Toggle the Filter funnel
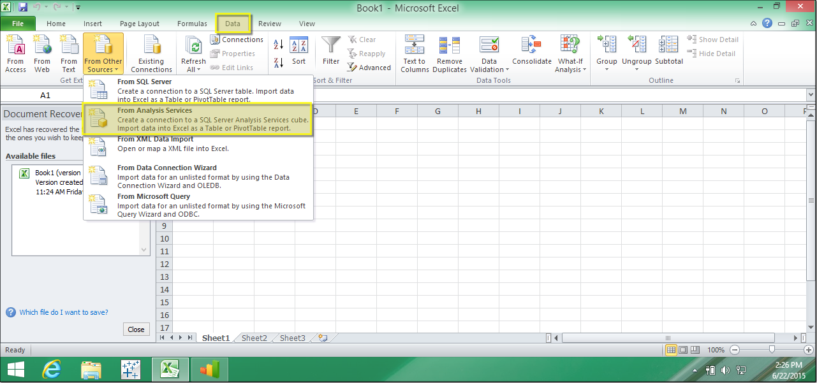Screen dimensions: 817x383 point(331,51)
